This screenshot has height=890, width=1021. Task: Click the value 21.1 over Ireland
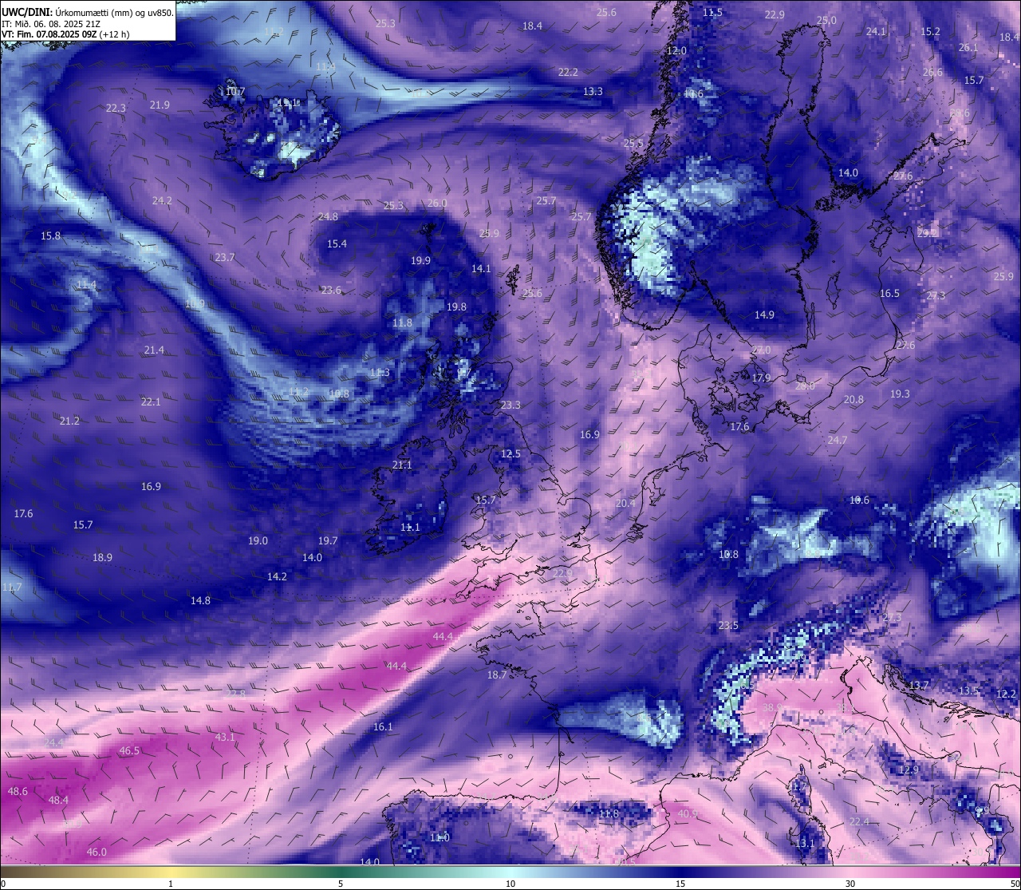pos(402,465)
